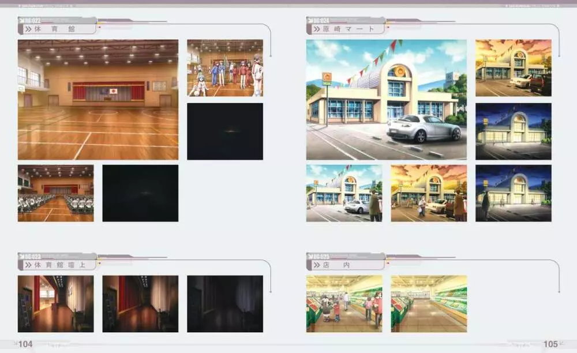Open the large empty gymnasium image

point(98,99)
